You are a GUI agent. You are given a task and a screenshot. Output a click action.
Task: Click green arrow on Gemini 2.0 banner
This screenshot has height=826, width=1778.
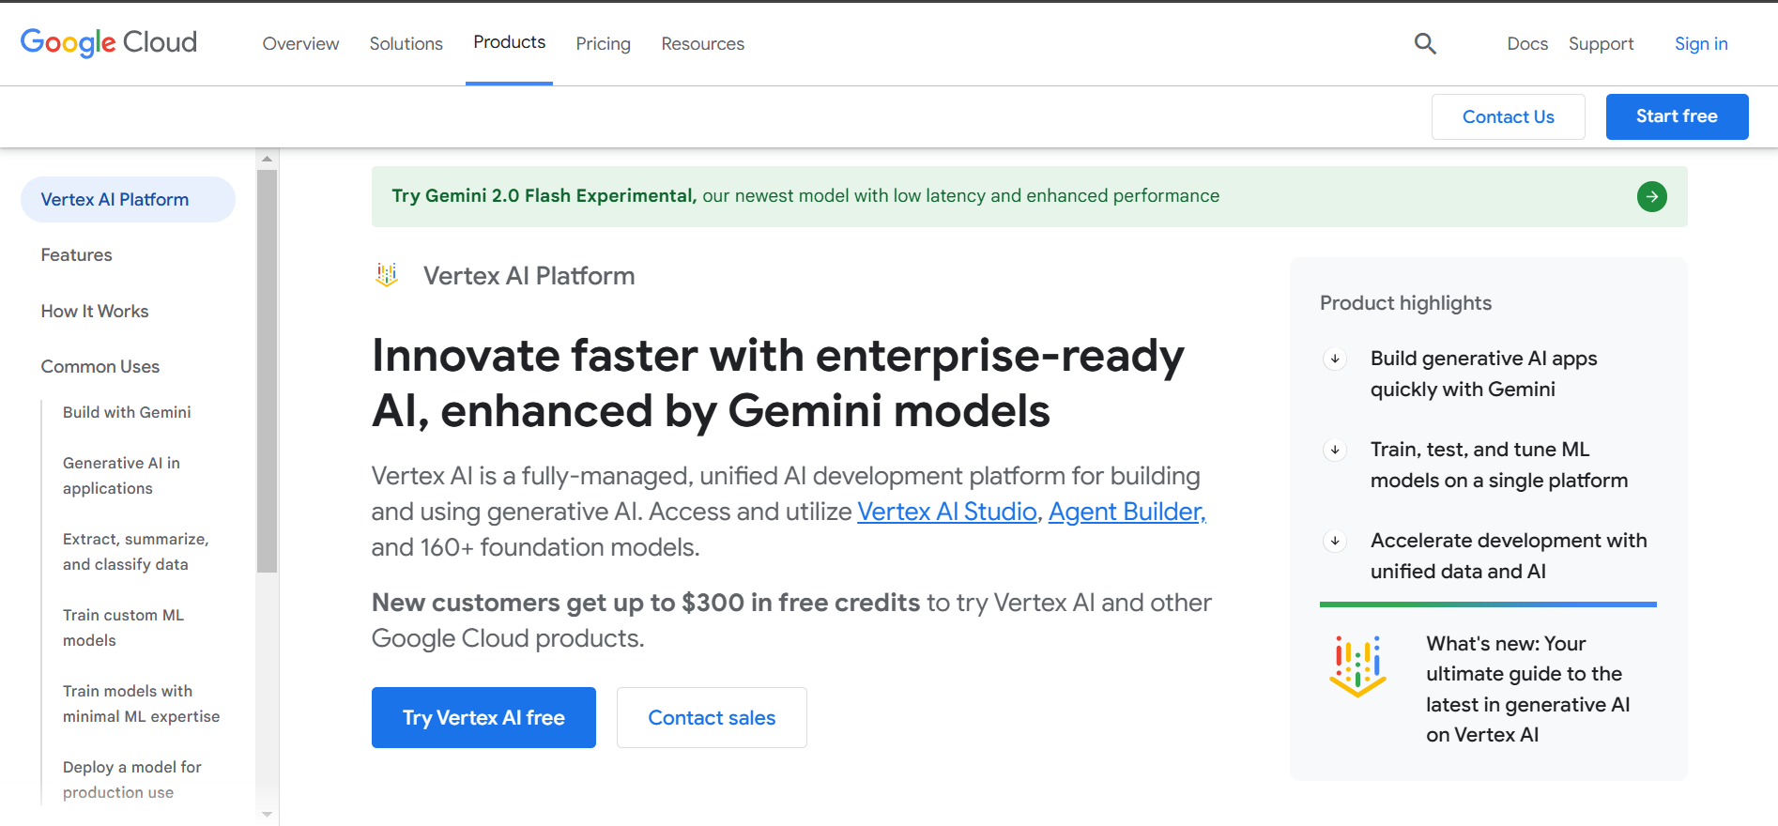coord(1652,196)
